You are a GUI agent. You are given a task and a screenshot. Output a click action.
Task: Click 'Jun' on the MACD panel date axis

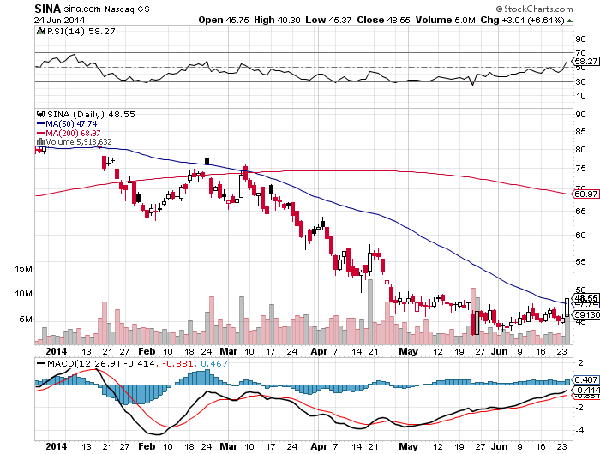499,446
